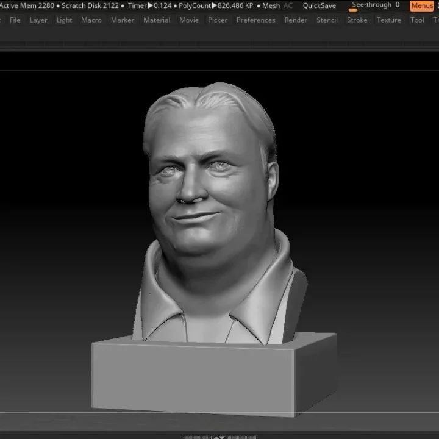Open the Macro menu
Viewport: 439px width, 439px height.
91,20
